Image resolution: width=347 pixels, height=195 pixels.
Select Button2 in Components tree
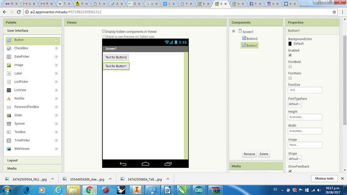point(250,38)
